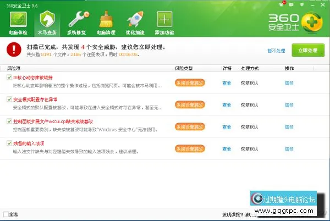
Task: Click 信任 for the wscui.cpl row
Action: click(289, 127)
